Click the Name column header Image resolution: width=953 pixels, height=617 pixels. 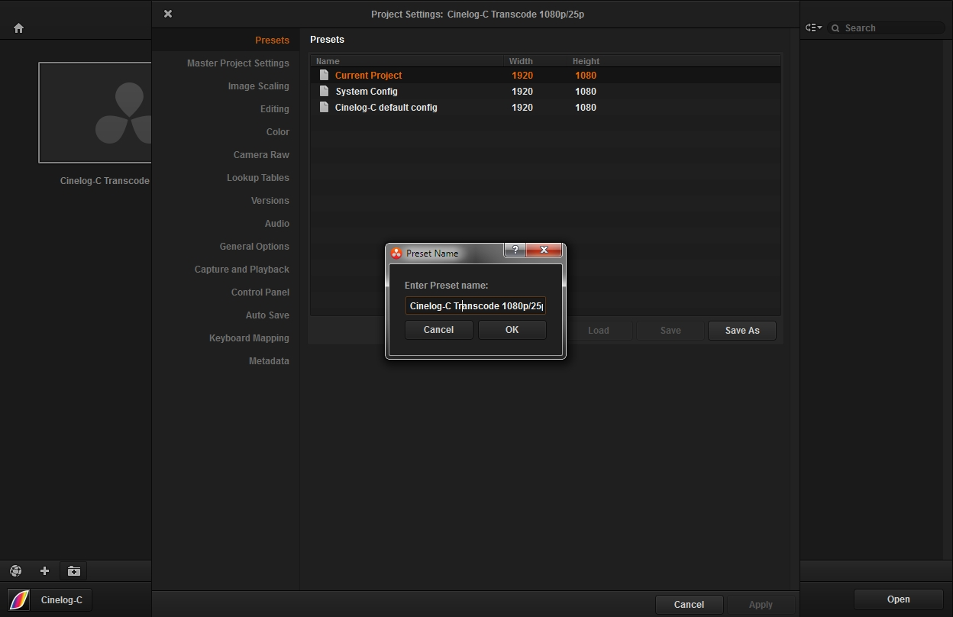click(328, 61)
